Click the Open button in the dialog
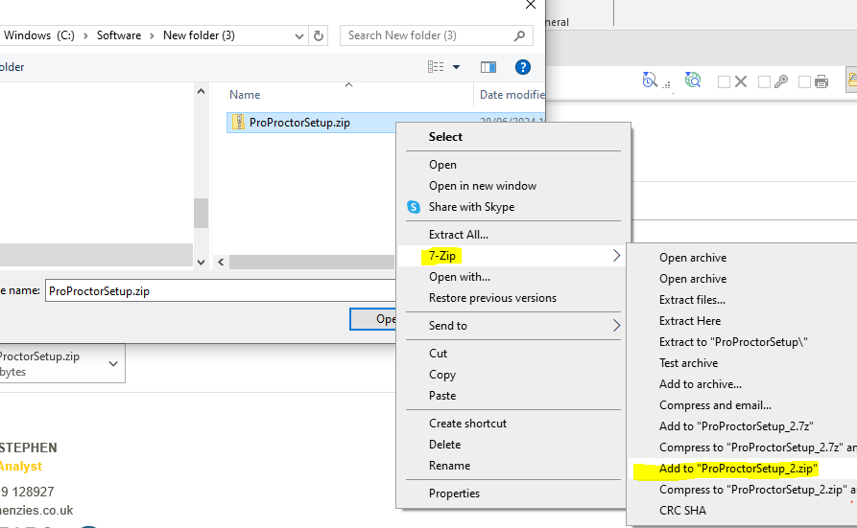The height and width of the screenshot is (528, 857). [x=374, y=319]
